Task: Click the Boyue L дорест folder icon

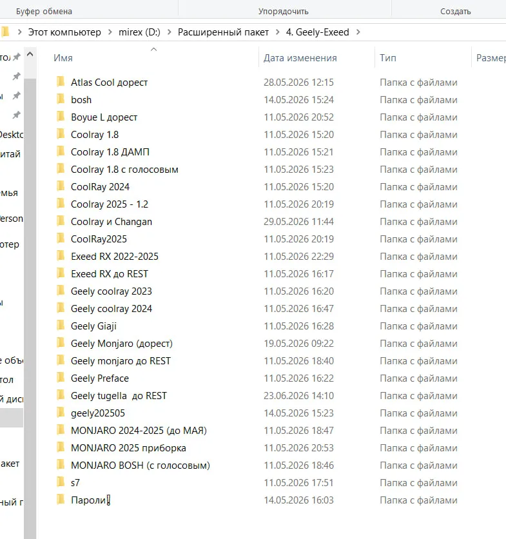Action: click(61, 117)
